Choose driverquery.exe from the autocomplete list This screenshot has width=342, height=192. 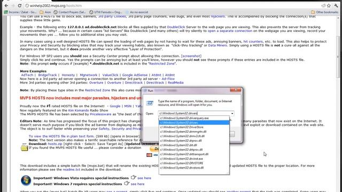point(194,118)
